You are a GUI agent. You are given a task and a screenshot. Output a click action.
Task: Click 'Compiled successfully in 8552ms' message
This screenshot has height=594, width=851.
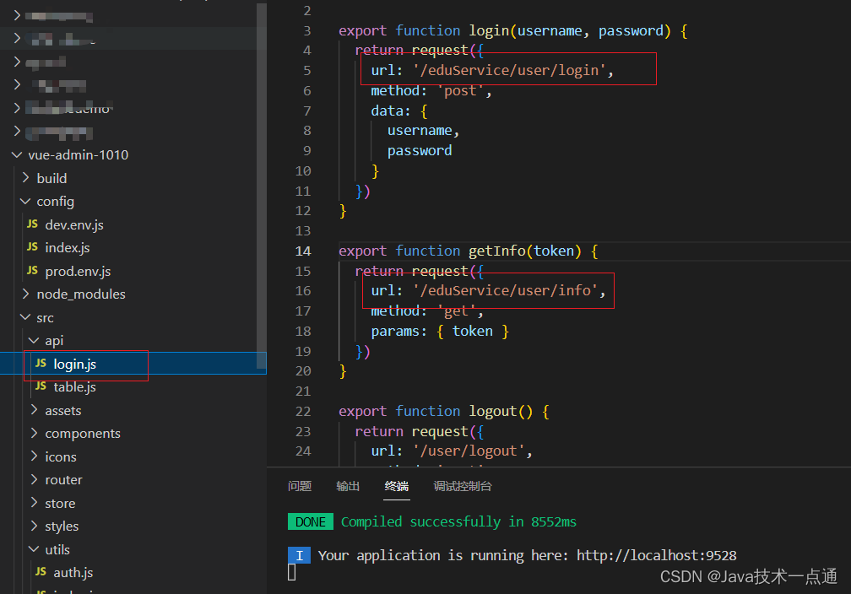pyautogui.click(x=458, y=521)
